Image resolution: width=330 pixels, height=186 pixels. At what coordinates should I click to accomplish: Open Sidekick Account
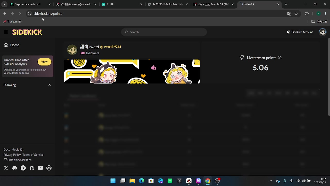coord(300,32)
